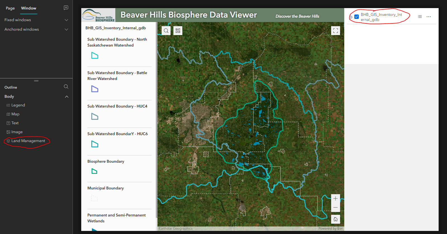
Task: Switch to the Page tab
Action: [x=10, y=8]
